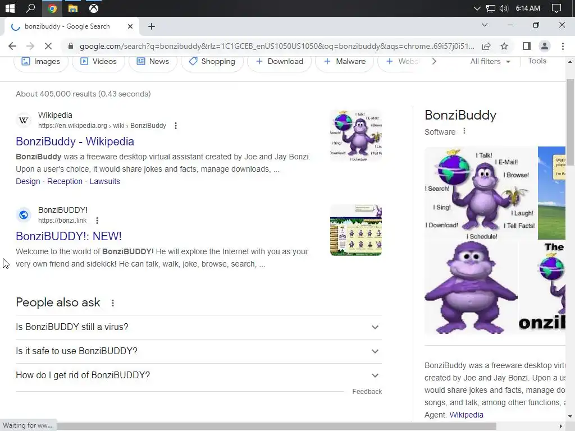575x431 pixels.
Task: Share this page from the address bar
Action: click(486, 46)
